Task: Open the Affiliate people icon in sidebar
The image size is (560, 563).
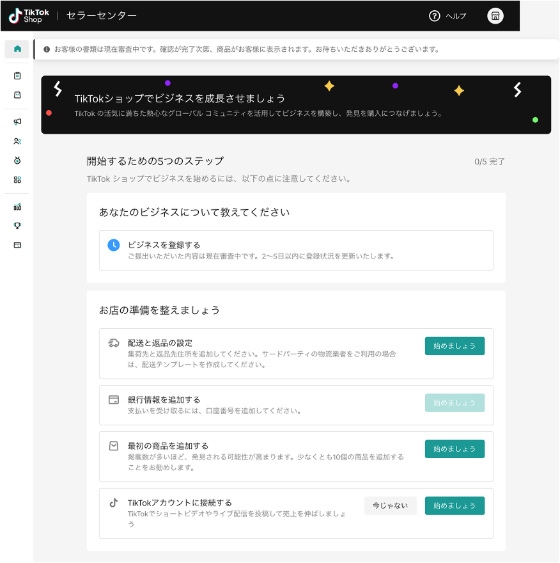Action: pyautogui.click(x=17, y=141)
